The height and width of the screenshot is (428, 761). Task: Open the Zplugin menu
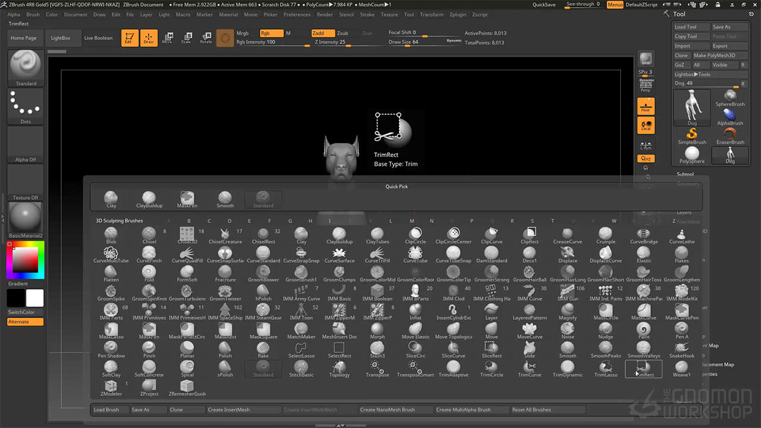[458, 14]
